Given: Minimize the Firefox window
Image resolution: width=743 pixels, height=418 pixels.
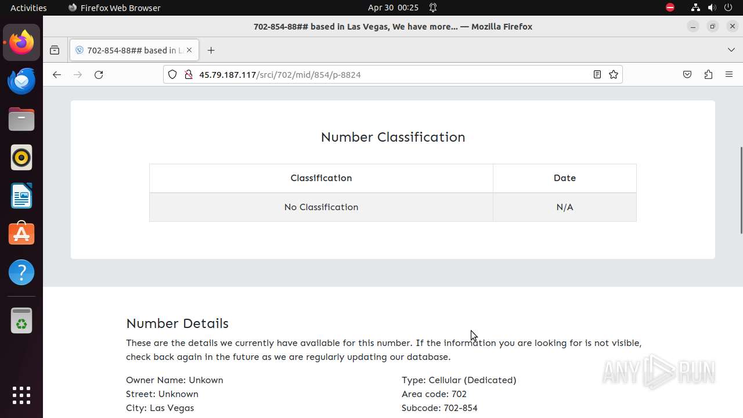Looking at the screenshot, I should tap(693, 26).
